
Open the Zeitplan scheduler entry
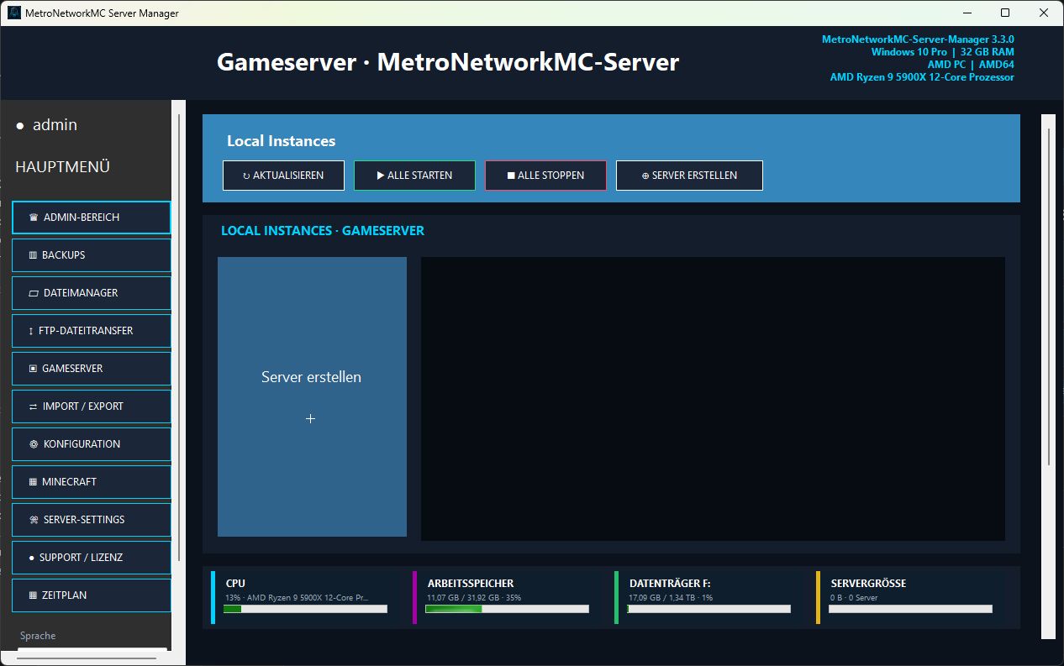pyautogui.click(x=92, y=595)
